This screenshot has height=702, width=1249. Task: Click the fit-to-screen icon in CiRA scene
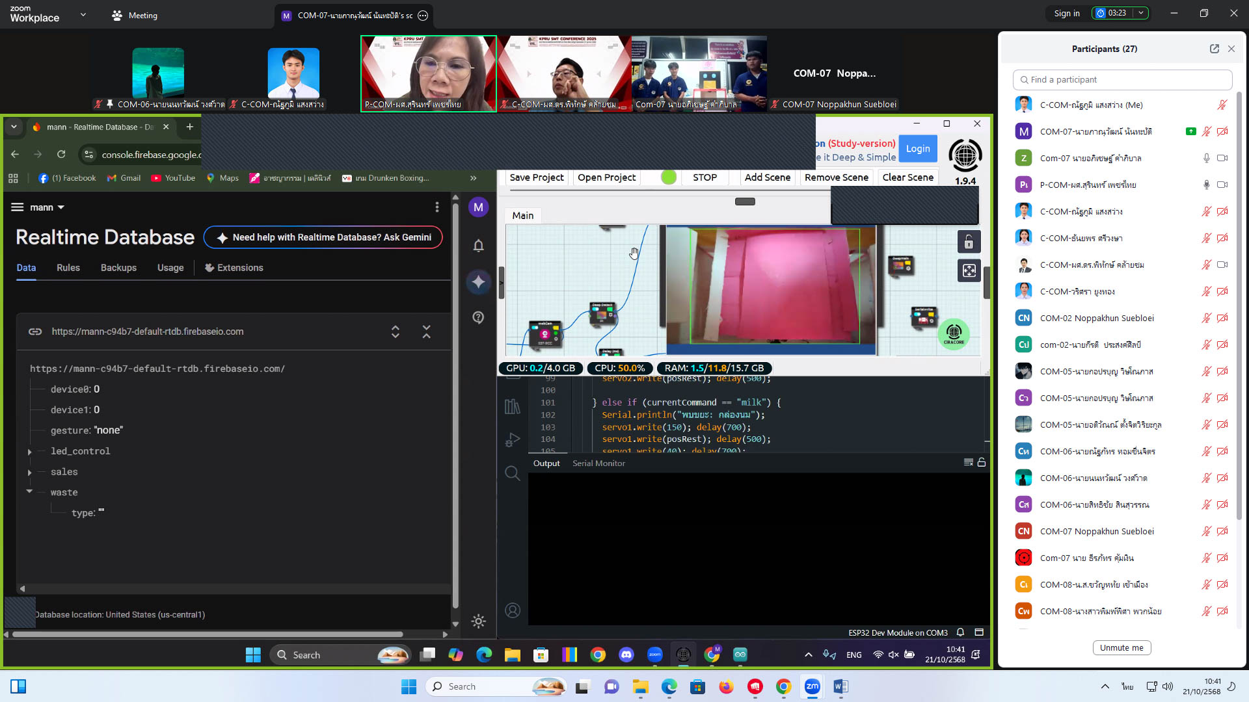pyautogui.click(x=969, y=270)
